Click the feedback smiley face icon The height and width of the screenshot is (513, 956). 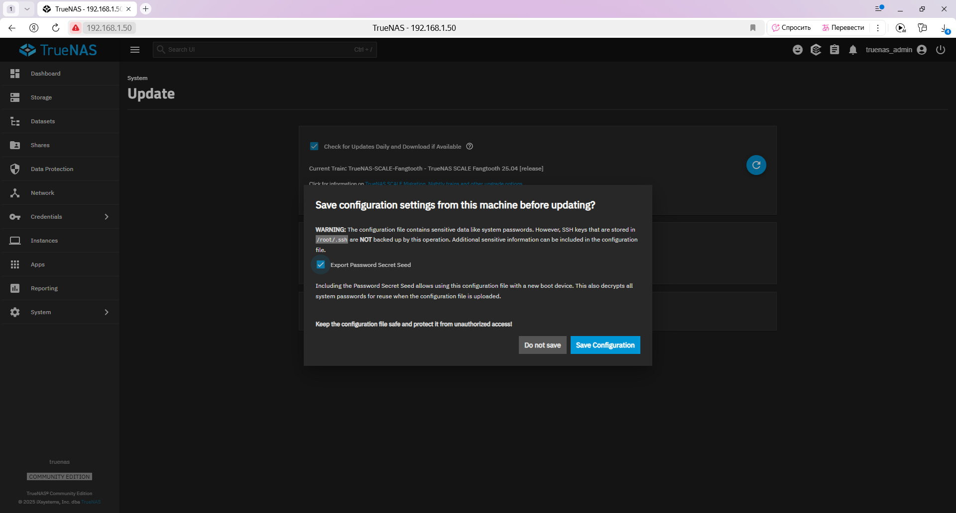(x=798, y=50)
